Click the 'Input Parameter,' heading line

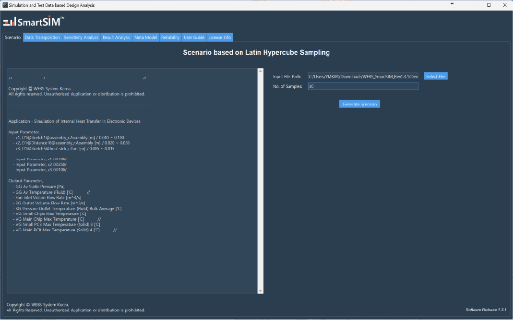click(x=24, y=132)
